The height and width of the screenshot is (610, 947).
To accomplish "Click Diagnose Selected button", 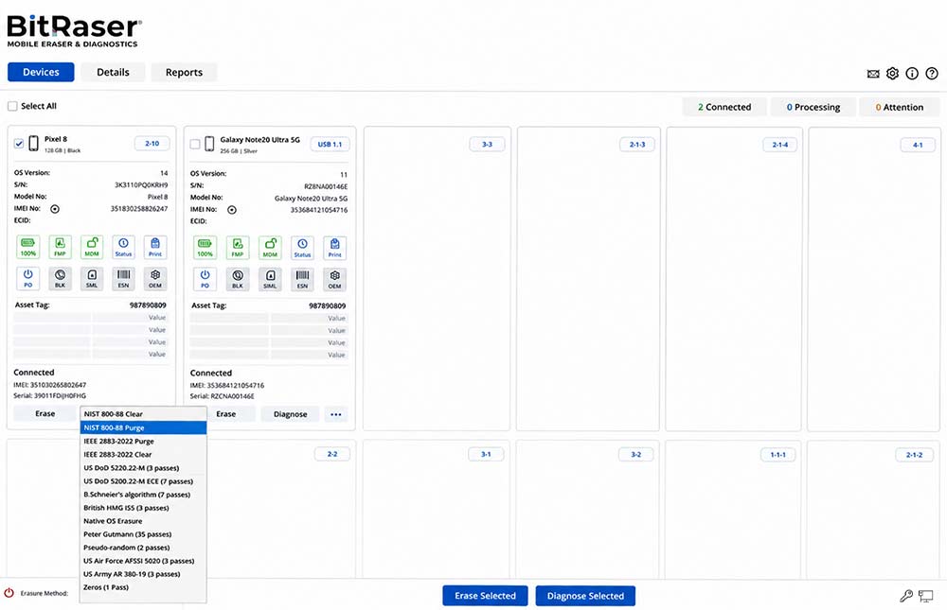I will (585, 596).
